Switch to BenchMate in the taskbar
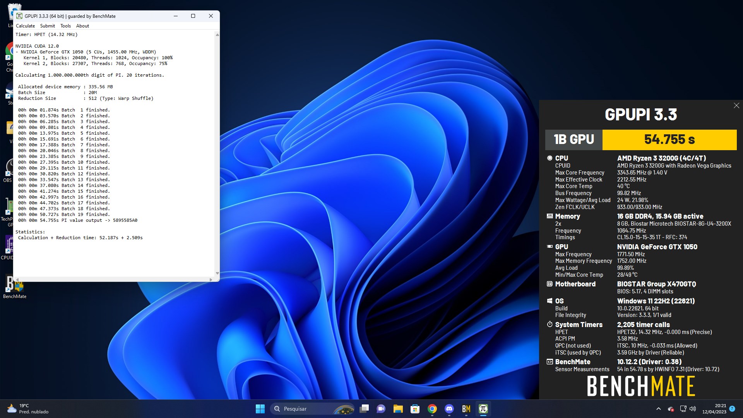Image resolution: width=743 pixels, height=418 pixels. tap(466, 409)
